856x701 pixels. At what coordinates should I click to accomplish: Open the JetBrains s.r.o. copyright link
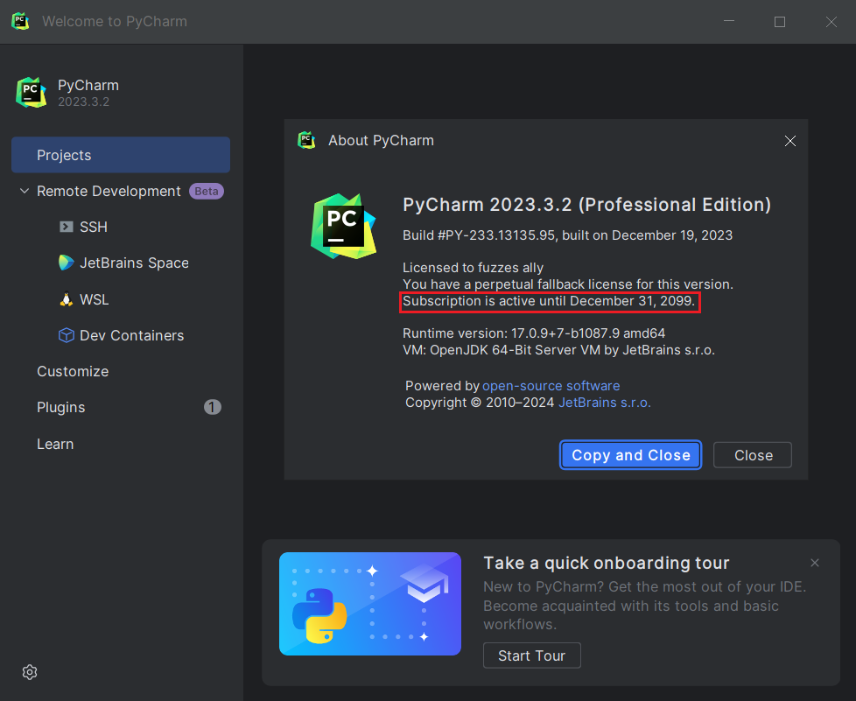click(604, 403)
